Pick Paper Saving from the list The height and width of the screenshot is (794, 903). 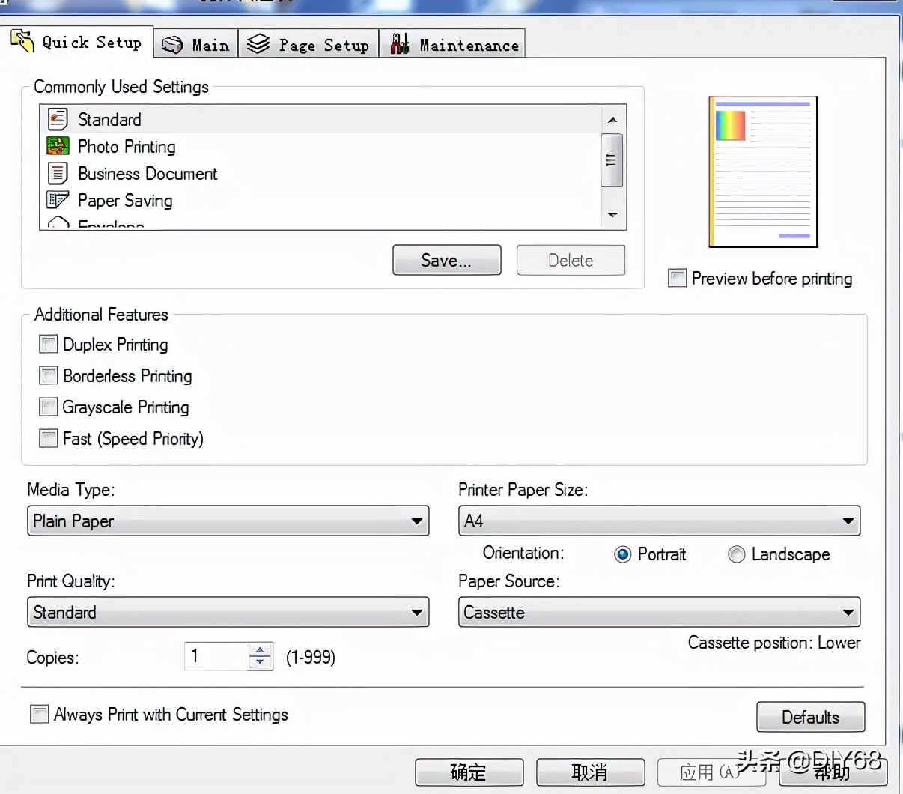click(x=320, y=200)
